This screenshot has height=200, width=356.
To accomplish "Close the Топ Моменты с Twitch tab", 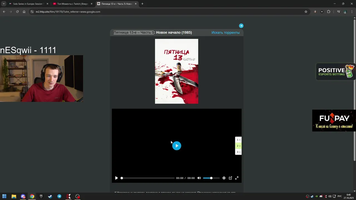I will (92, 4).
